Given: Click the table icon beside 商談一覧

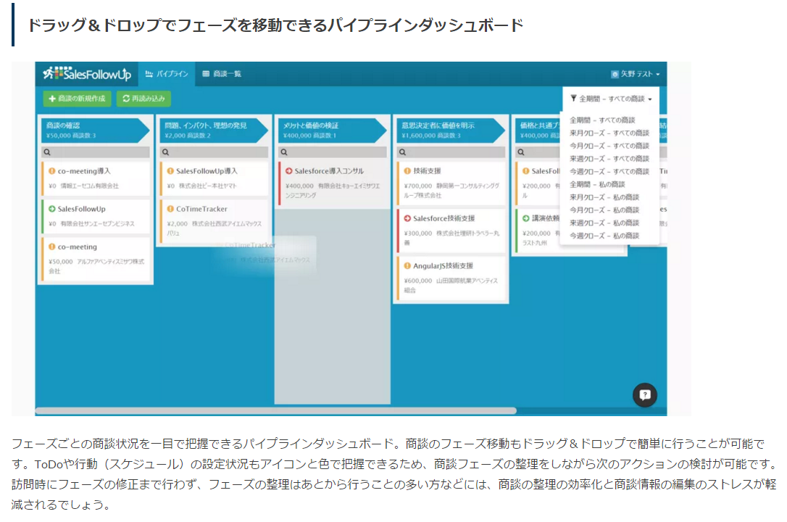Looking at the screenshot, I should point(206,74).
